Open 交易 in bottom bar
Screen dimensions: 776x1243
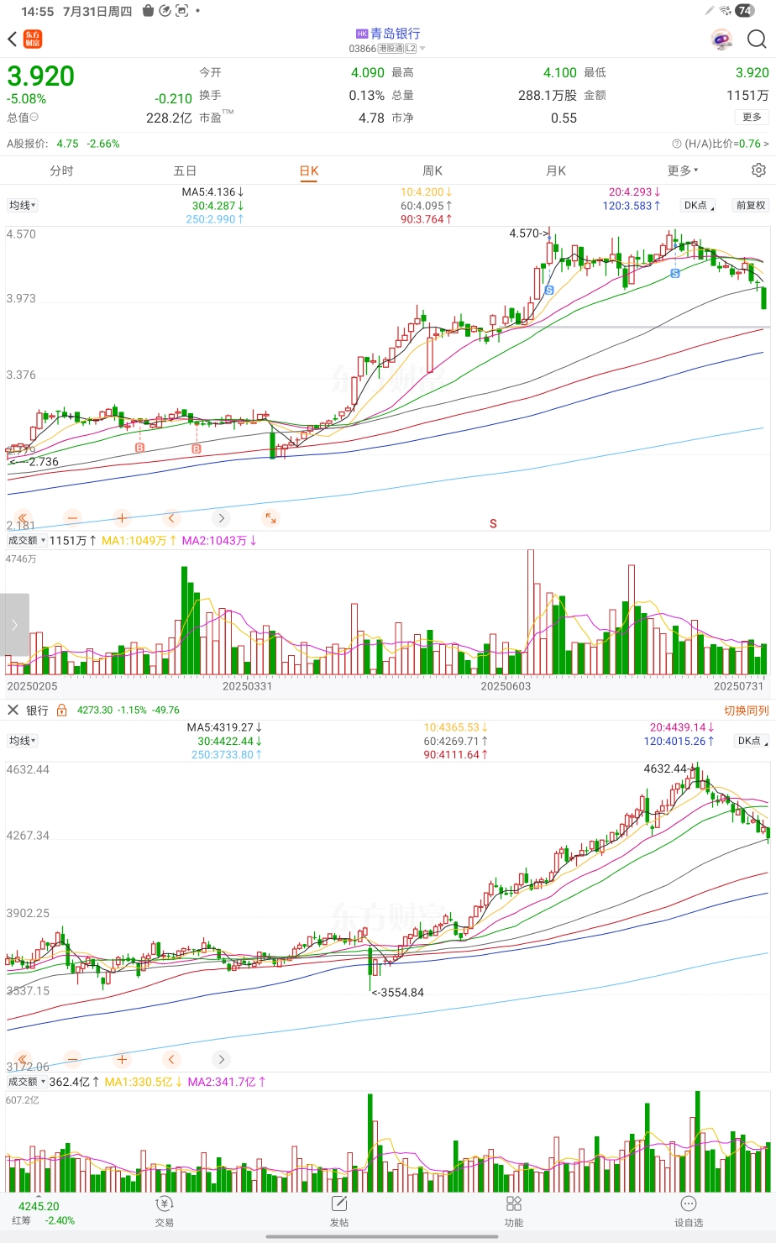coord(165,1211)
